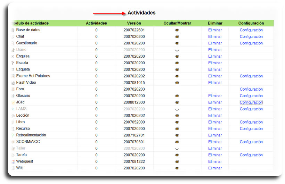Click the Chat module icon
This screenshot has height=184, width=285.
13,37
